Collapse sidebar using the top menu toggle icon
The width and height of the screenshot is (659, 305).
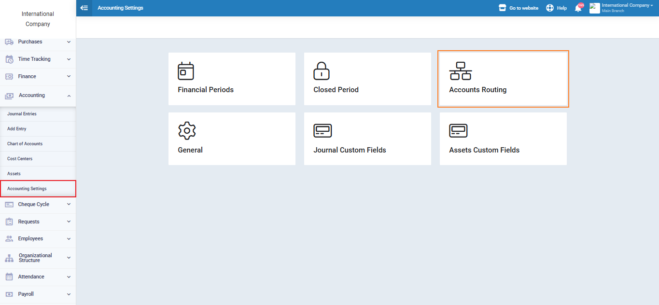tap(84, 8)
